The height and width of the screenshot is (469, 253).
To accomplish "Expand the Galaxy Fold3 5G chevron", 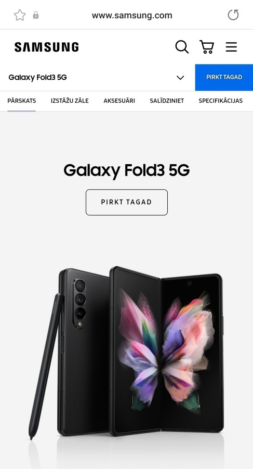I will pos(180,78).
